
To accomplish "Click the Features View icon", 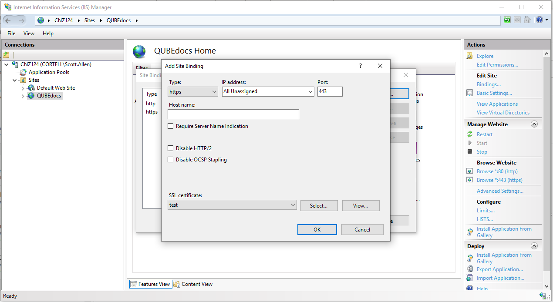I will (x=134, y=284).
